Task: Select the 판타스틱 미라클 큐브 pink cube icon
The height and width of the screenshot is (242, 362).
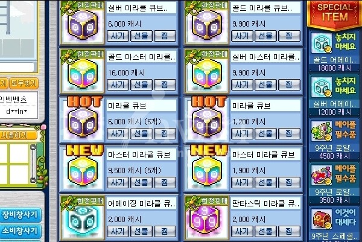Action: 206,220
